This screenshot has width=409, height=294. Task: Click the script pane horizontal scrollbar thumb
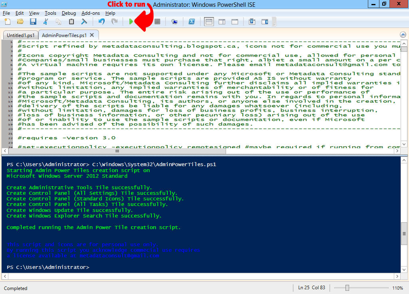tap(117, 151)
